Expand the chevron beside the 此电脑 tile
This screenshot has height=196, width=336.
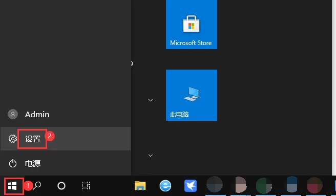pyautogui.click(x=151, y=100)
